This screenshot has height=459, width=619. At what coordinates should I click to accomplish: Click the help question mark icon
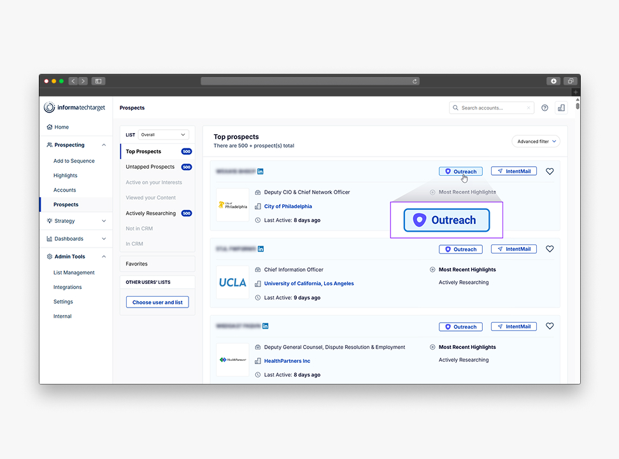pyautogui.click(x=544, y=108)
